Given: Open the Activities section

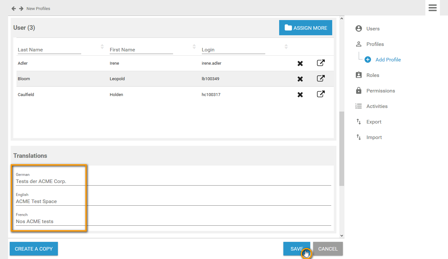Looking at the screenshot, I should (377, 106).
